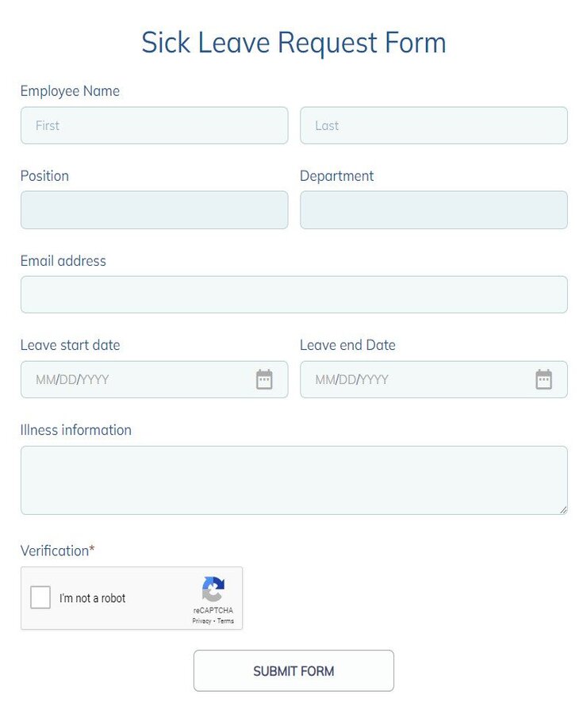Click the Illness information resize handle
Screen dimensions: 587x714
coord(563,509)
